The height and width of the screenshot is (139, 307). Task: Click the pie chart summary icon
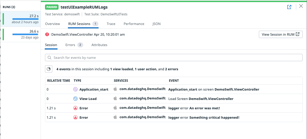(x=49, y=69)
